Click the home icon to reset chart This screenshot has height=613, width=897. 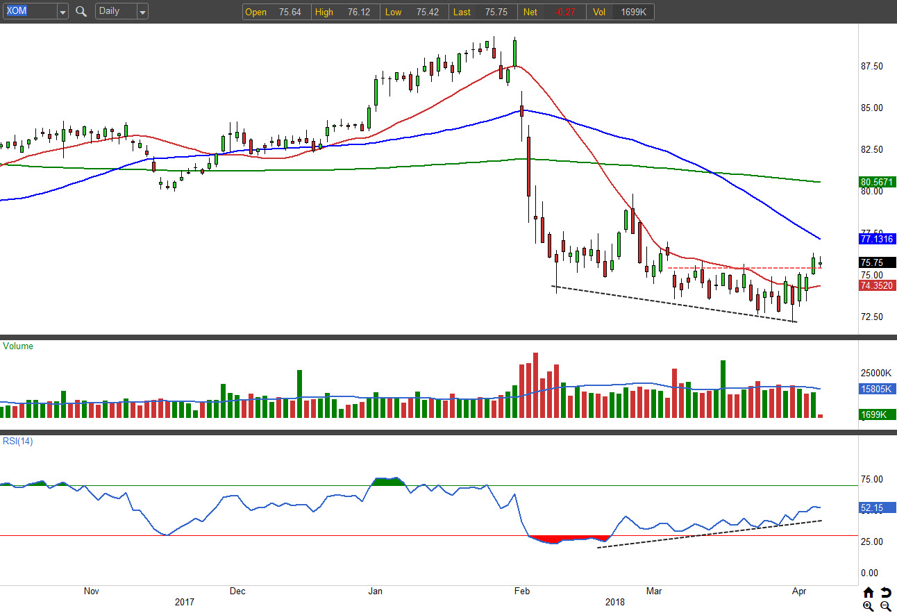point(869,592)
